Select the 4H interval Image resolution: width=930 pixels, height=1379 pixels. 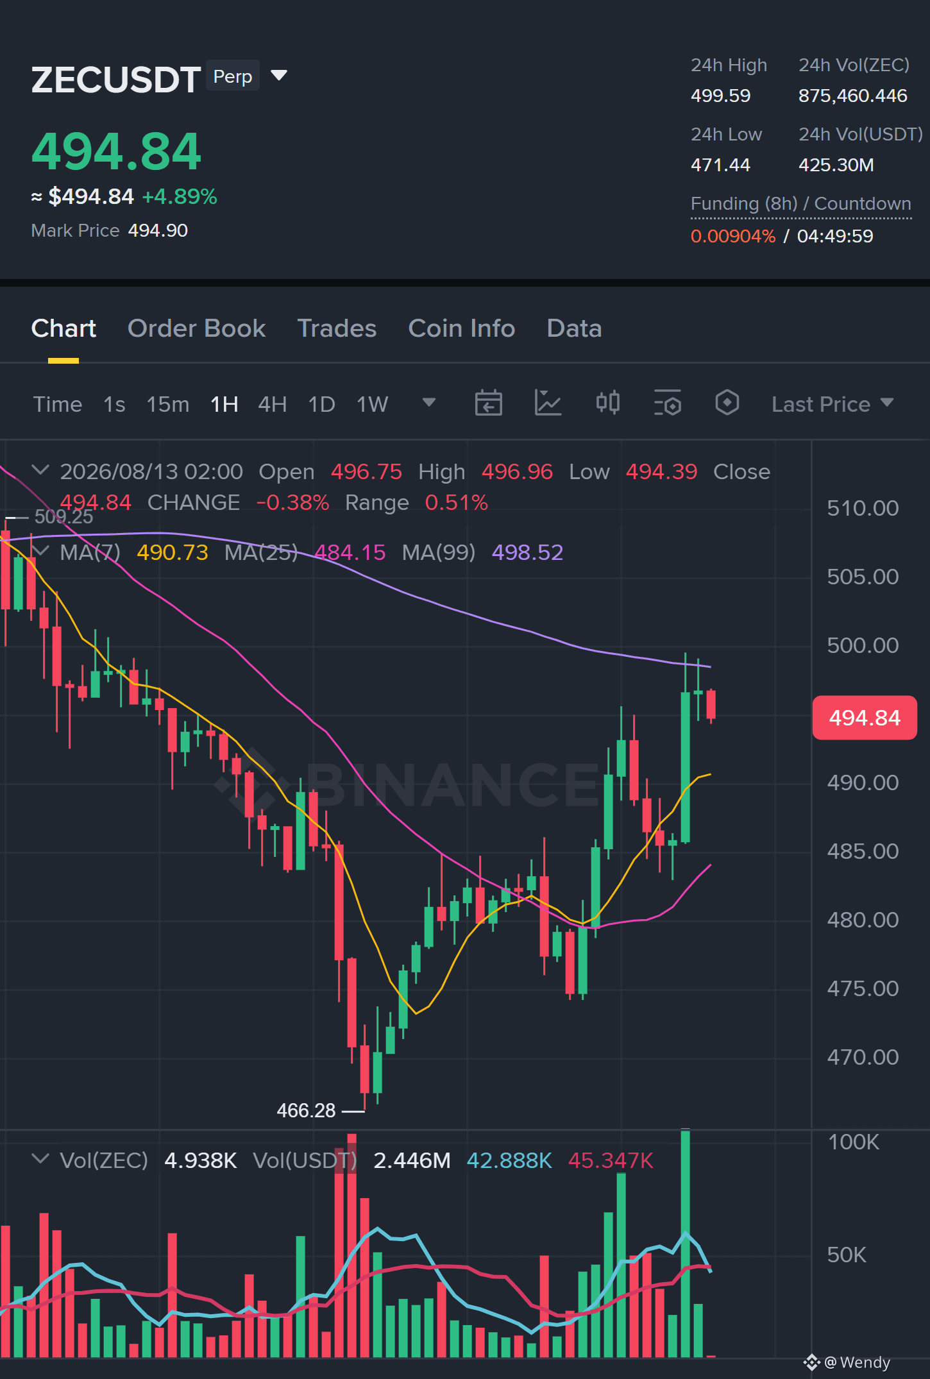click(x=272, y=404)
